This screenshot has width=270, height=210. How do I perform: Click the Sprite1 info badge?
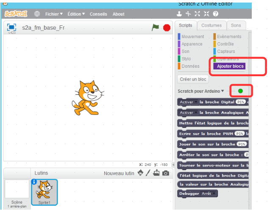point(34,182)
